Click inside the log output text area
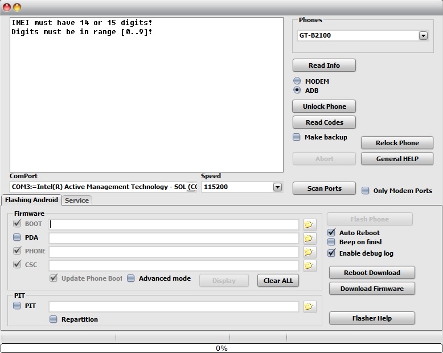 coord(146,95)
